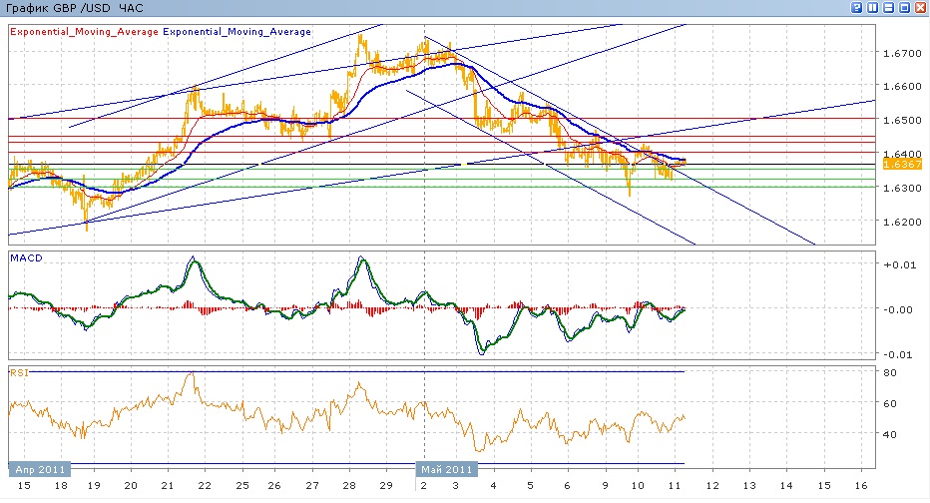Select the Май 2011 month marker

pos(446,468)
